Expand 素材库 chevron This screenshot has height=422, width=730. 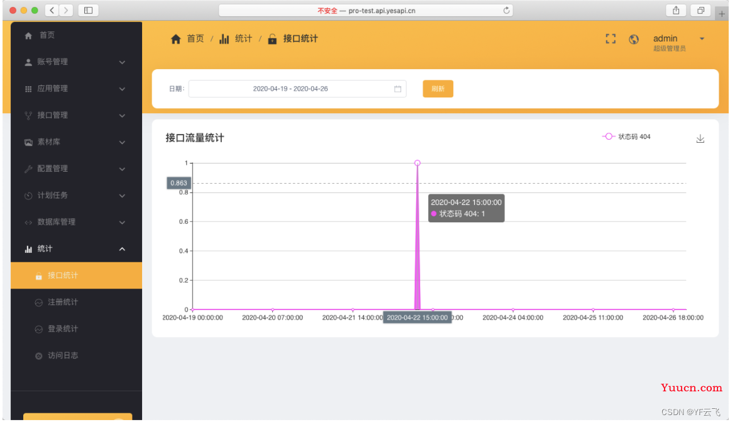122,143
